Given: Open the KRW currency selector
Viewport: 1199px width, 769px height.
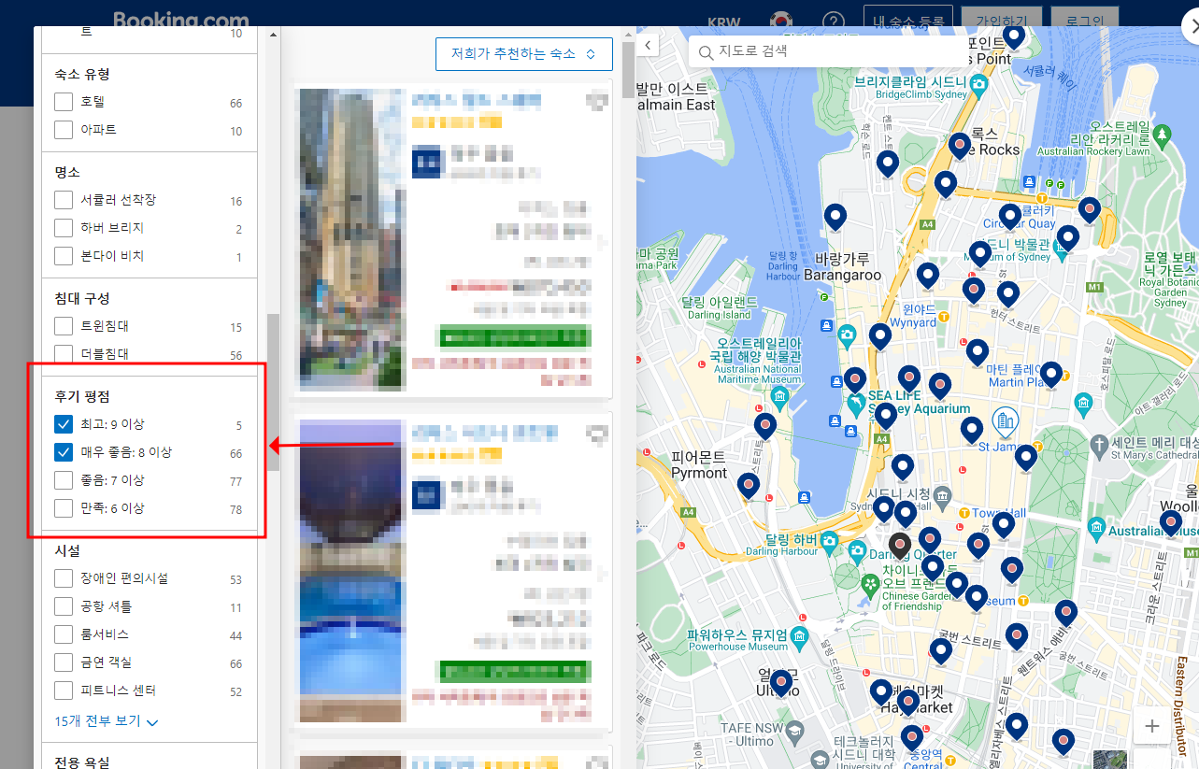Looking at the screenshot, I should 723,21.
